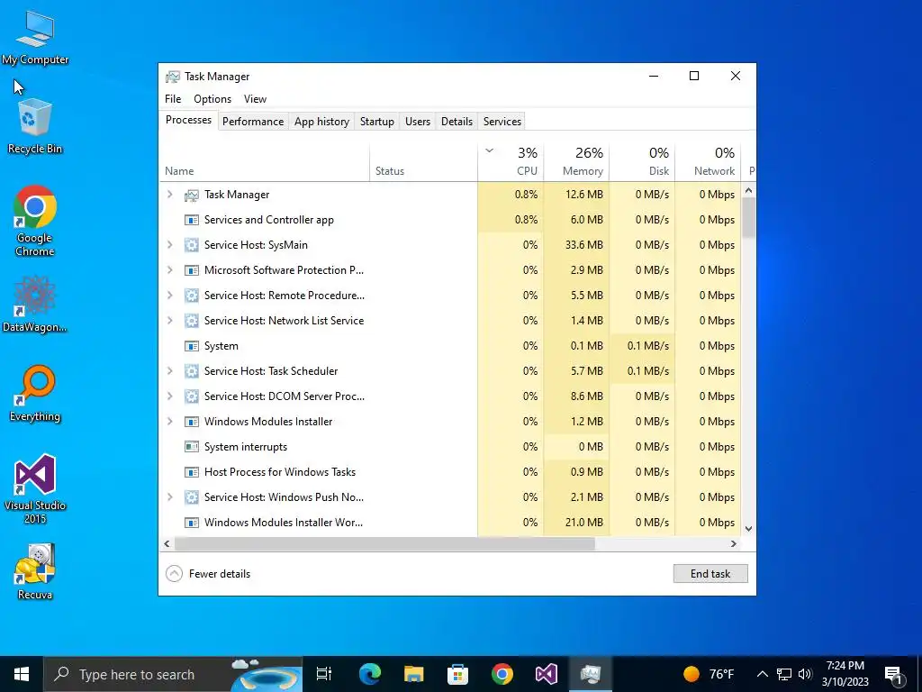Viewport: 922px width, 692px height.
Task: Open the View menu
Action: (255, 99)
